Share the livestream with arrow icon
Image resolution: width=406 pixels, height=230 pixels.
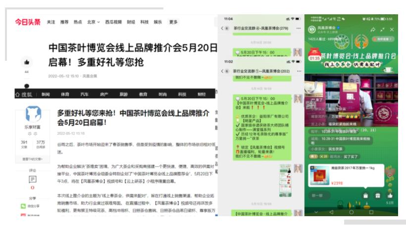[x=373, y=30]
